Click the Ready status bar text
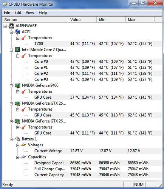Viewport: 164px width, 189px height. pyautogui.click(x=8, y=185)
